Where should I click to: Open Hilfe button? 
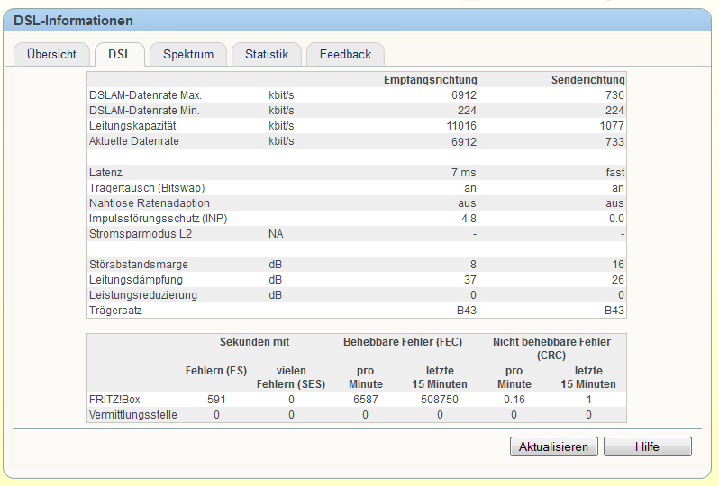click(647, 446)
